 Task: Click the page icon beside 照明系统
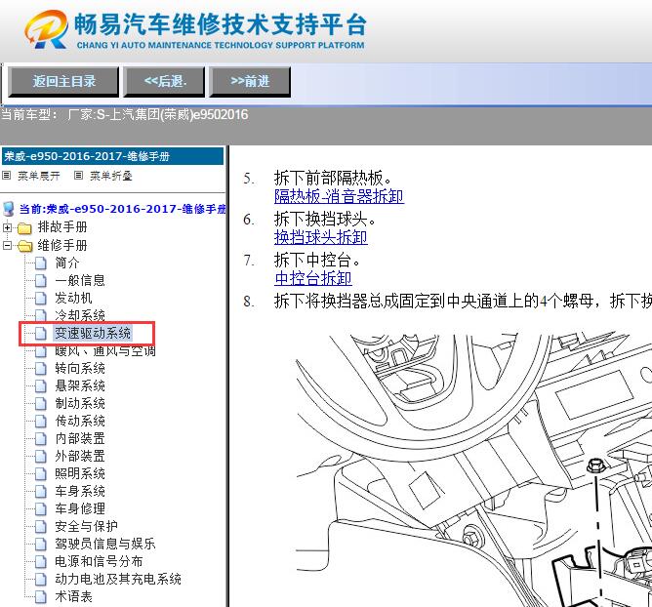40,474
